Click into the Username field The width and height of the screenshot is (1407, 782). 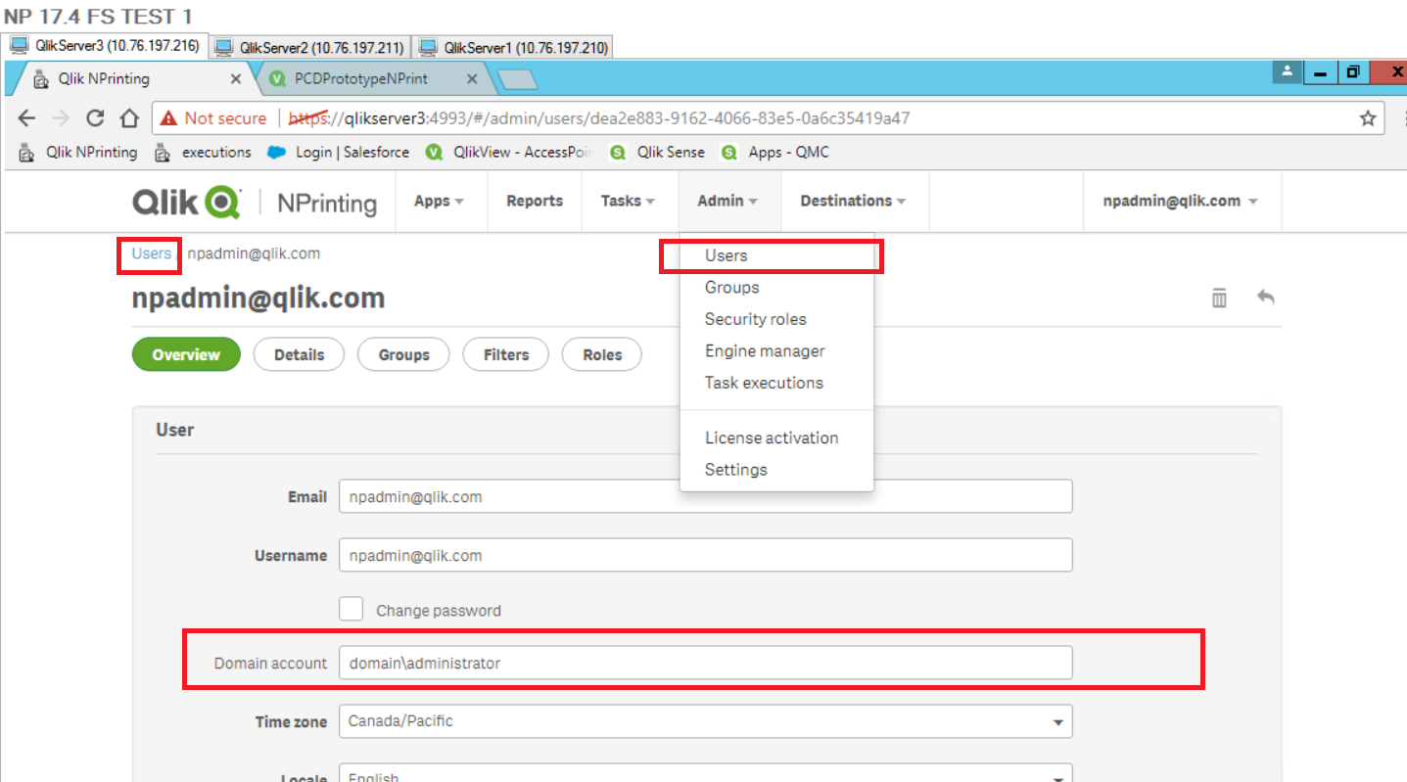[x=705, y=555]
